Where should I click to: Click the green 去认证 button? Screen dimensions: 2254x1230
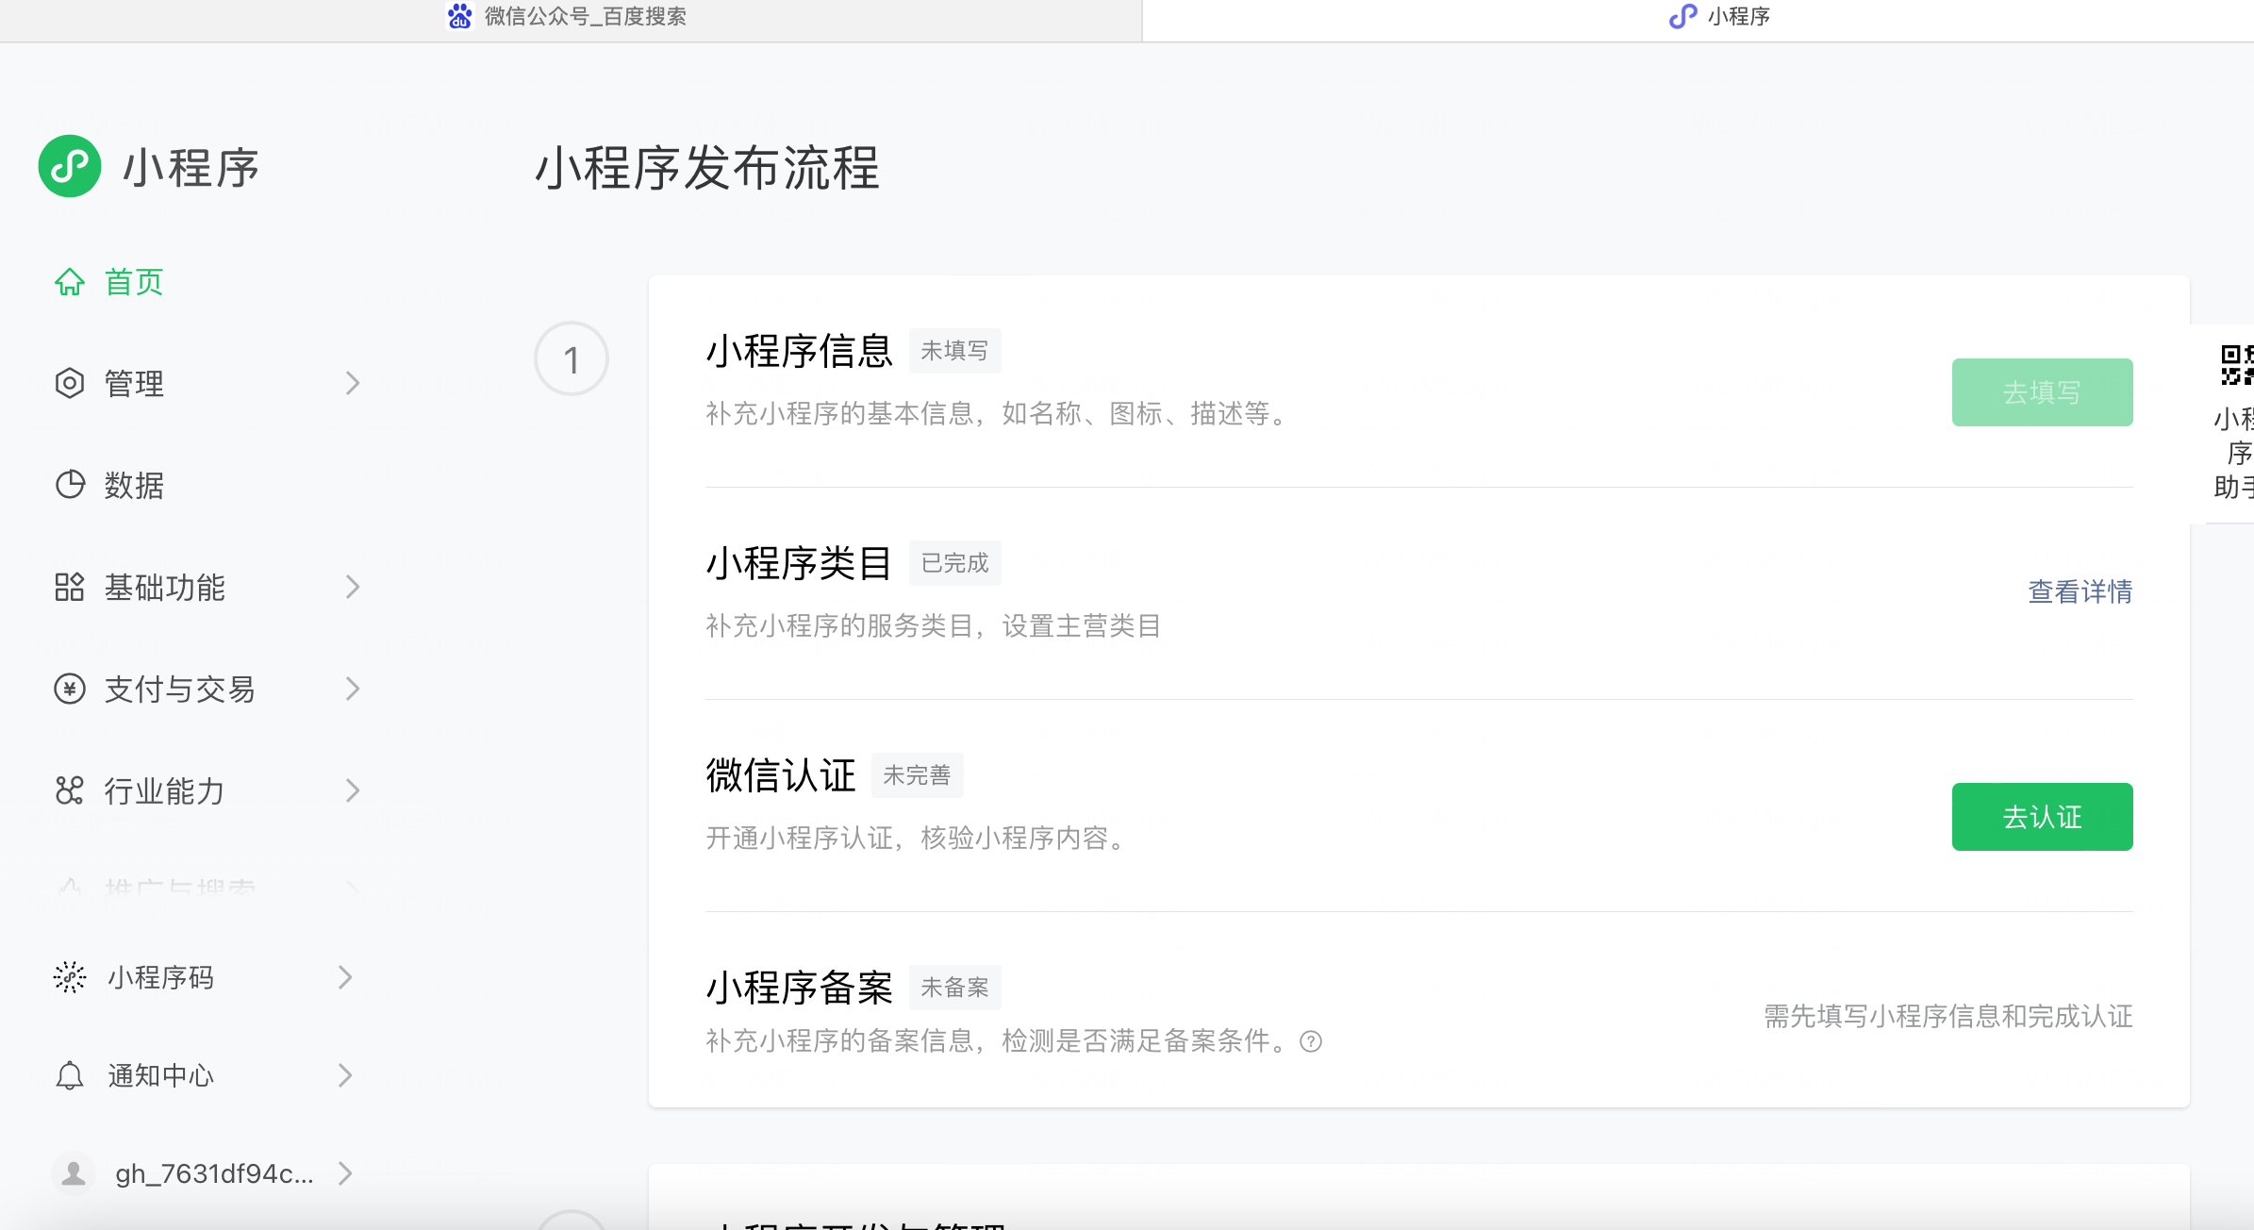pos(2042,817)
